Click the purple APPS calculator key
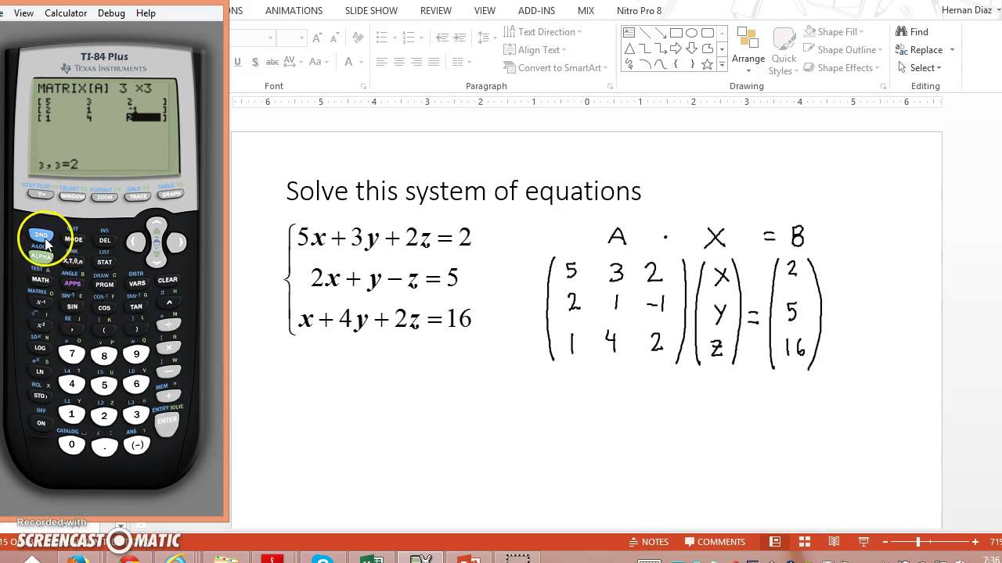The image size is (1002, 563). [x=73, y=284]
